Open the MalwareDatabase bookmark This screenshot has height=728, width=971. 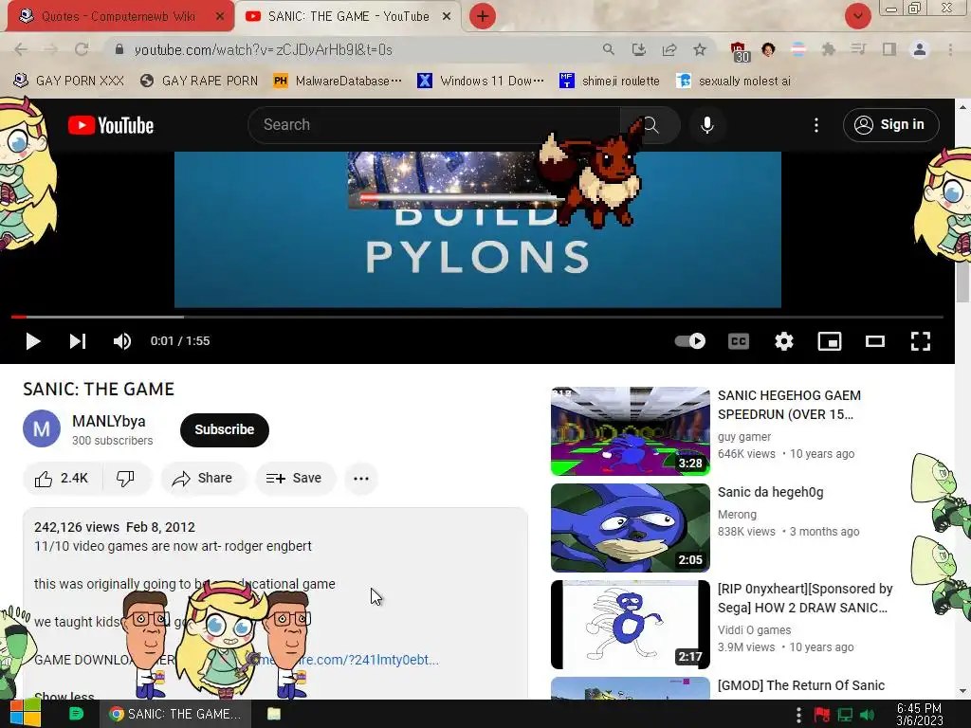pos(338,81)
